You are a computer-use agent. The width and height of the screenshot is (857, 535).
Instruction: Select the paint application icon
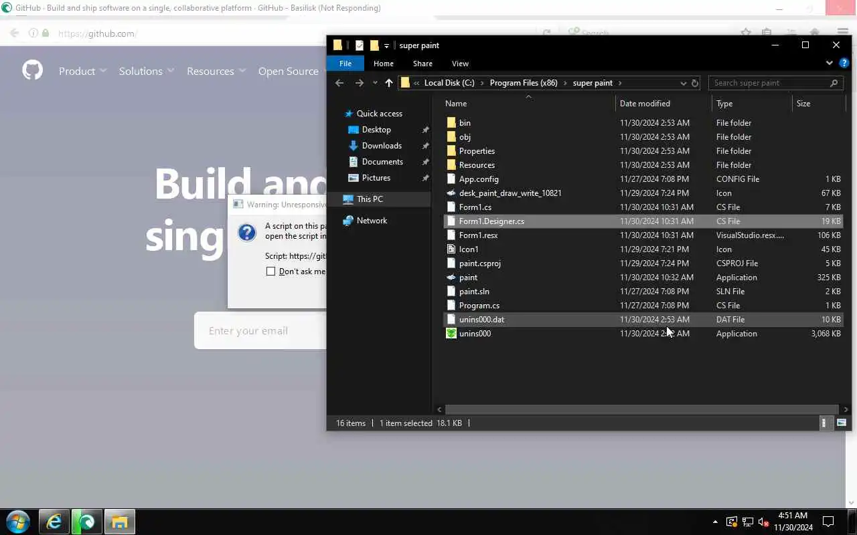(x=451, y=277)
